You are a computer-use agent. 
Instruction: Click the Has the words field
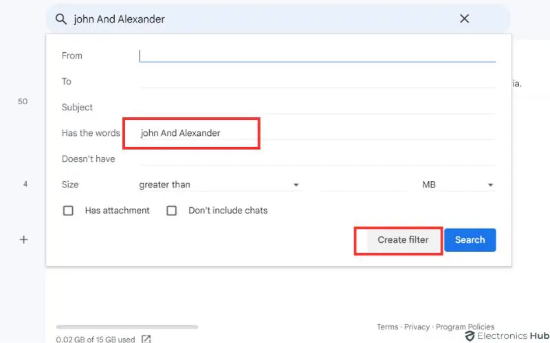tap(316, 133)
